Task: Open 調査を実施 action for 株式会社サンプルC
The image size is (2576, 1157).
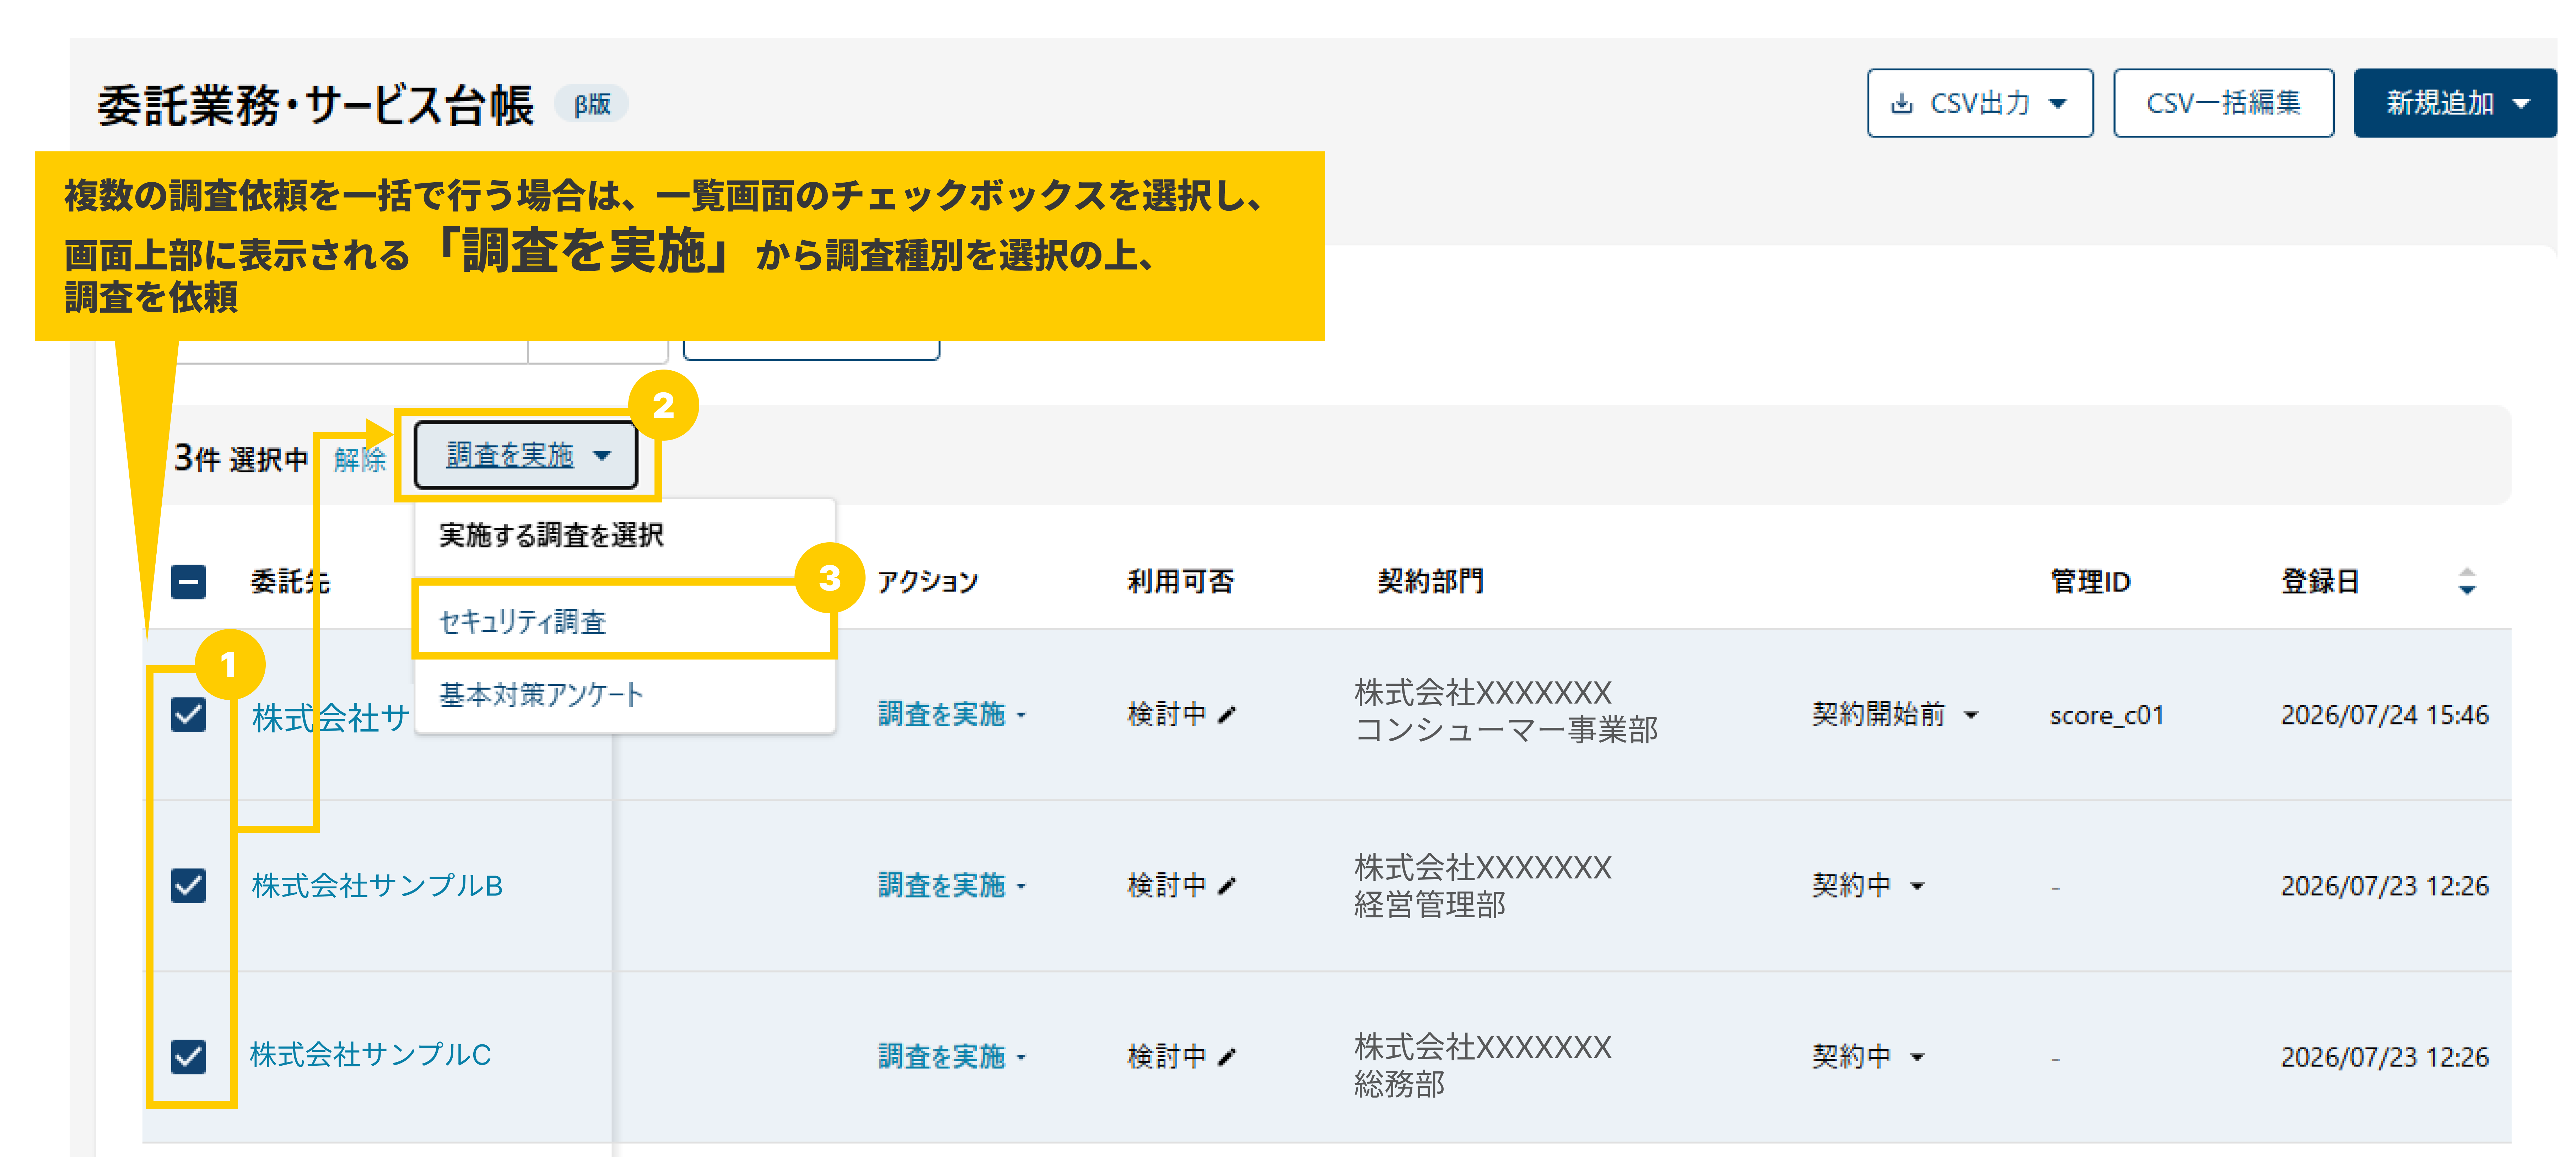Action: click(x=951, y=1057)
